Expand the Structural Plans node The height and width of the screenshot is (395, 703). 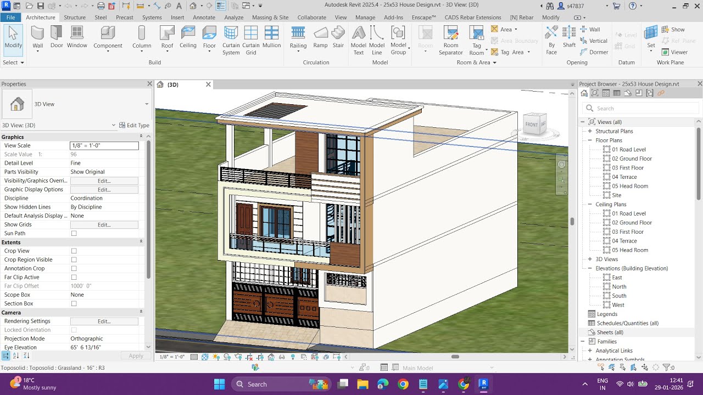590,131
